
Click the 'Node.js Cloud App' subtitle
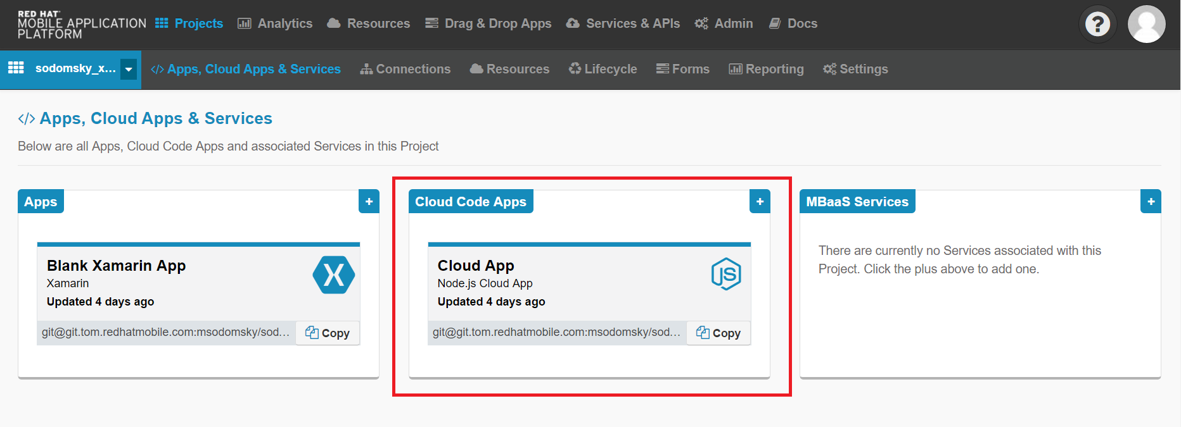[485, 283]
